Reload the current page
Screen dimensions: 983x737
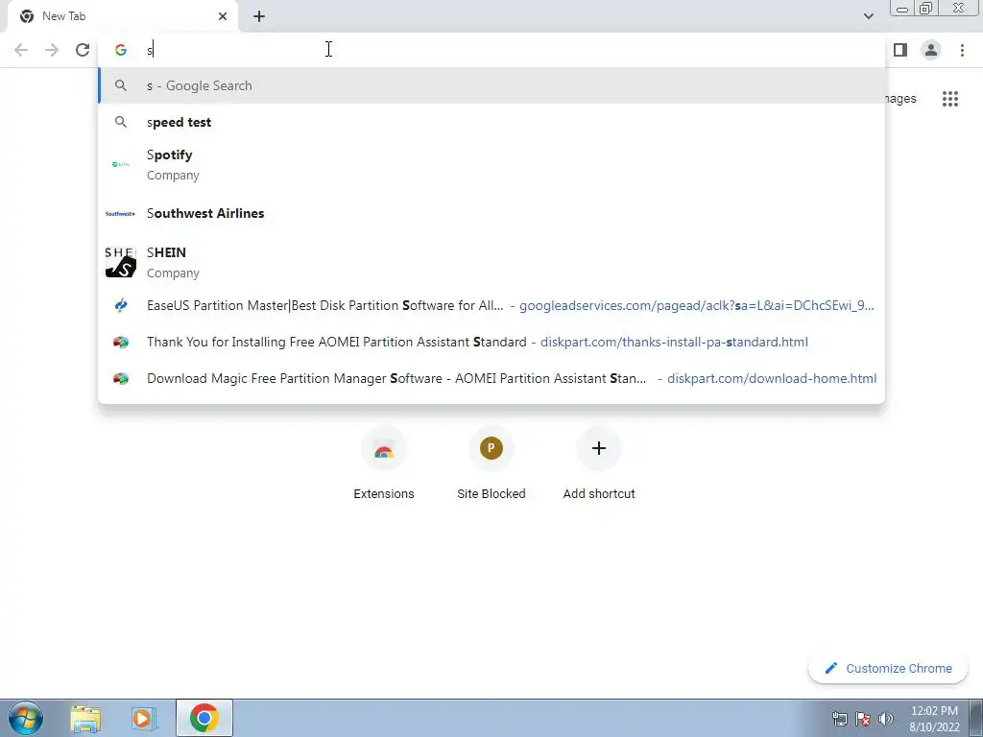[x=83, y=50]
